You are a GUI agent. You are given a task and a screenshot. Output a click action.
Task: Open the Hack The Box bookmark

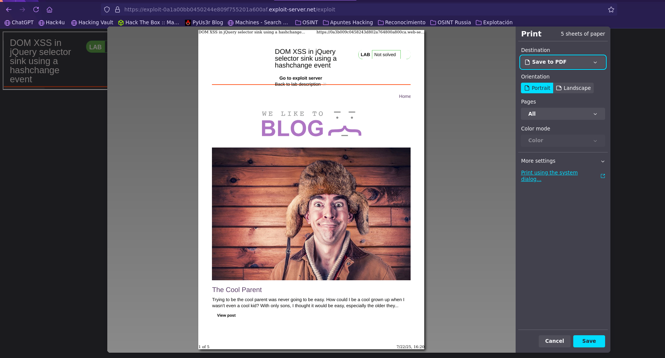coord(149,22)
